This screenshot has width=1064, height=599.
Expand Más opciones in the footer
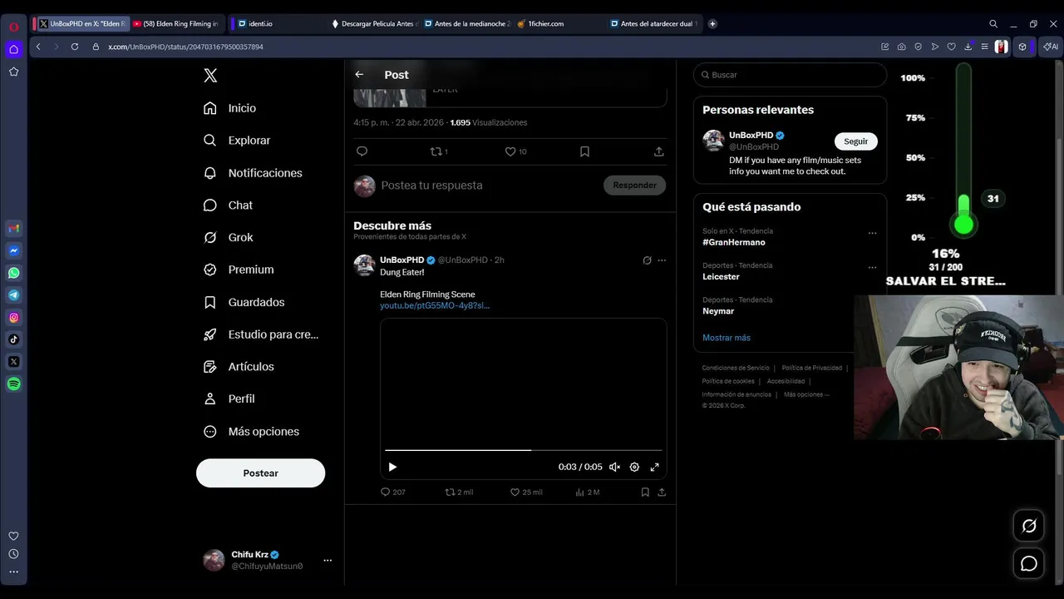(x=806, y=394)
